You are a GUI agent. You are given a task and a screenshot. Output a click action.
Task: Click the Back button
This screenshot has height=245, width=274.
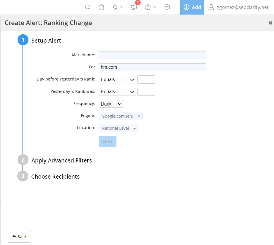[x=19, y=237]
